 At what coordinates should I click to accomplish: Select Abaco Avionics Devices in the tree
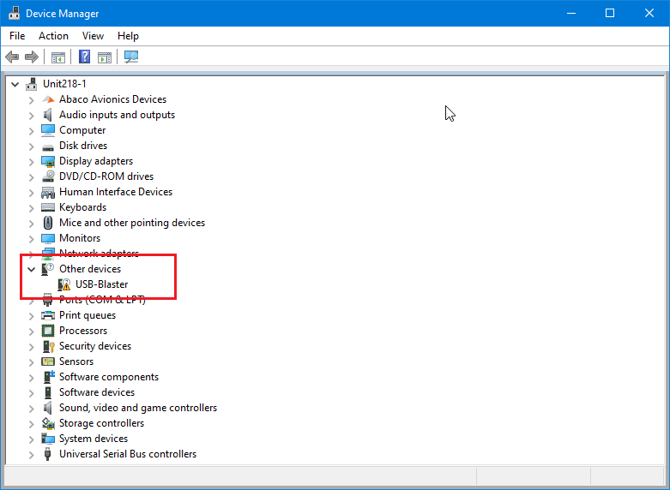pos(112,99)
